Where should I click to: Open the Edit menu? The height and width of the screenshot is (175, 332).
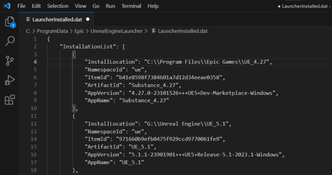(36, 6)
